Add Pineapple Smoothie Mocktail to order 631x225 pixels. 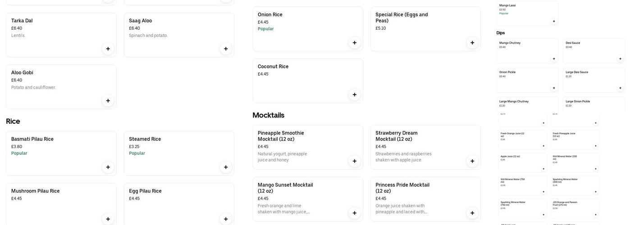[x=354, y=161]
